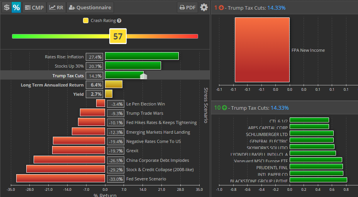This screenshot has width=358, height=197.
Task: Click the Blackstone Group green bar
Action: coord(318,180)
